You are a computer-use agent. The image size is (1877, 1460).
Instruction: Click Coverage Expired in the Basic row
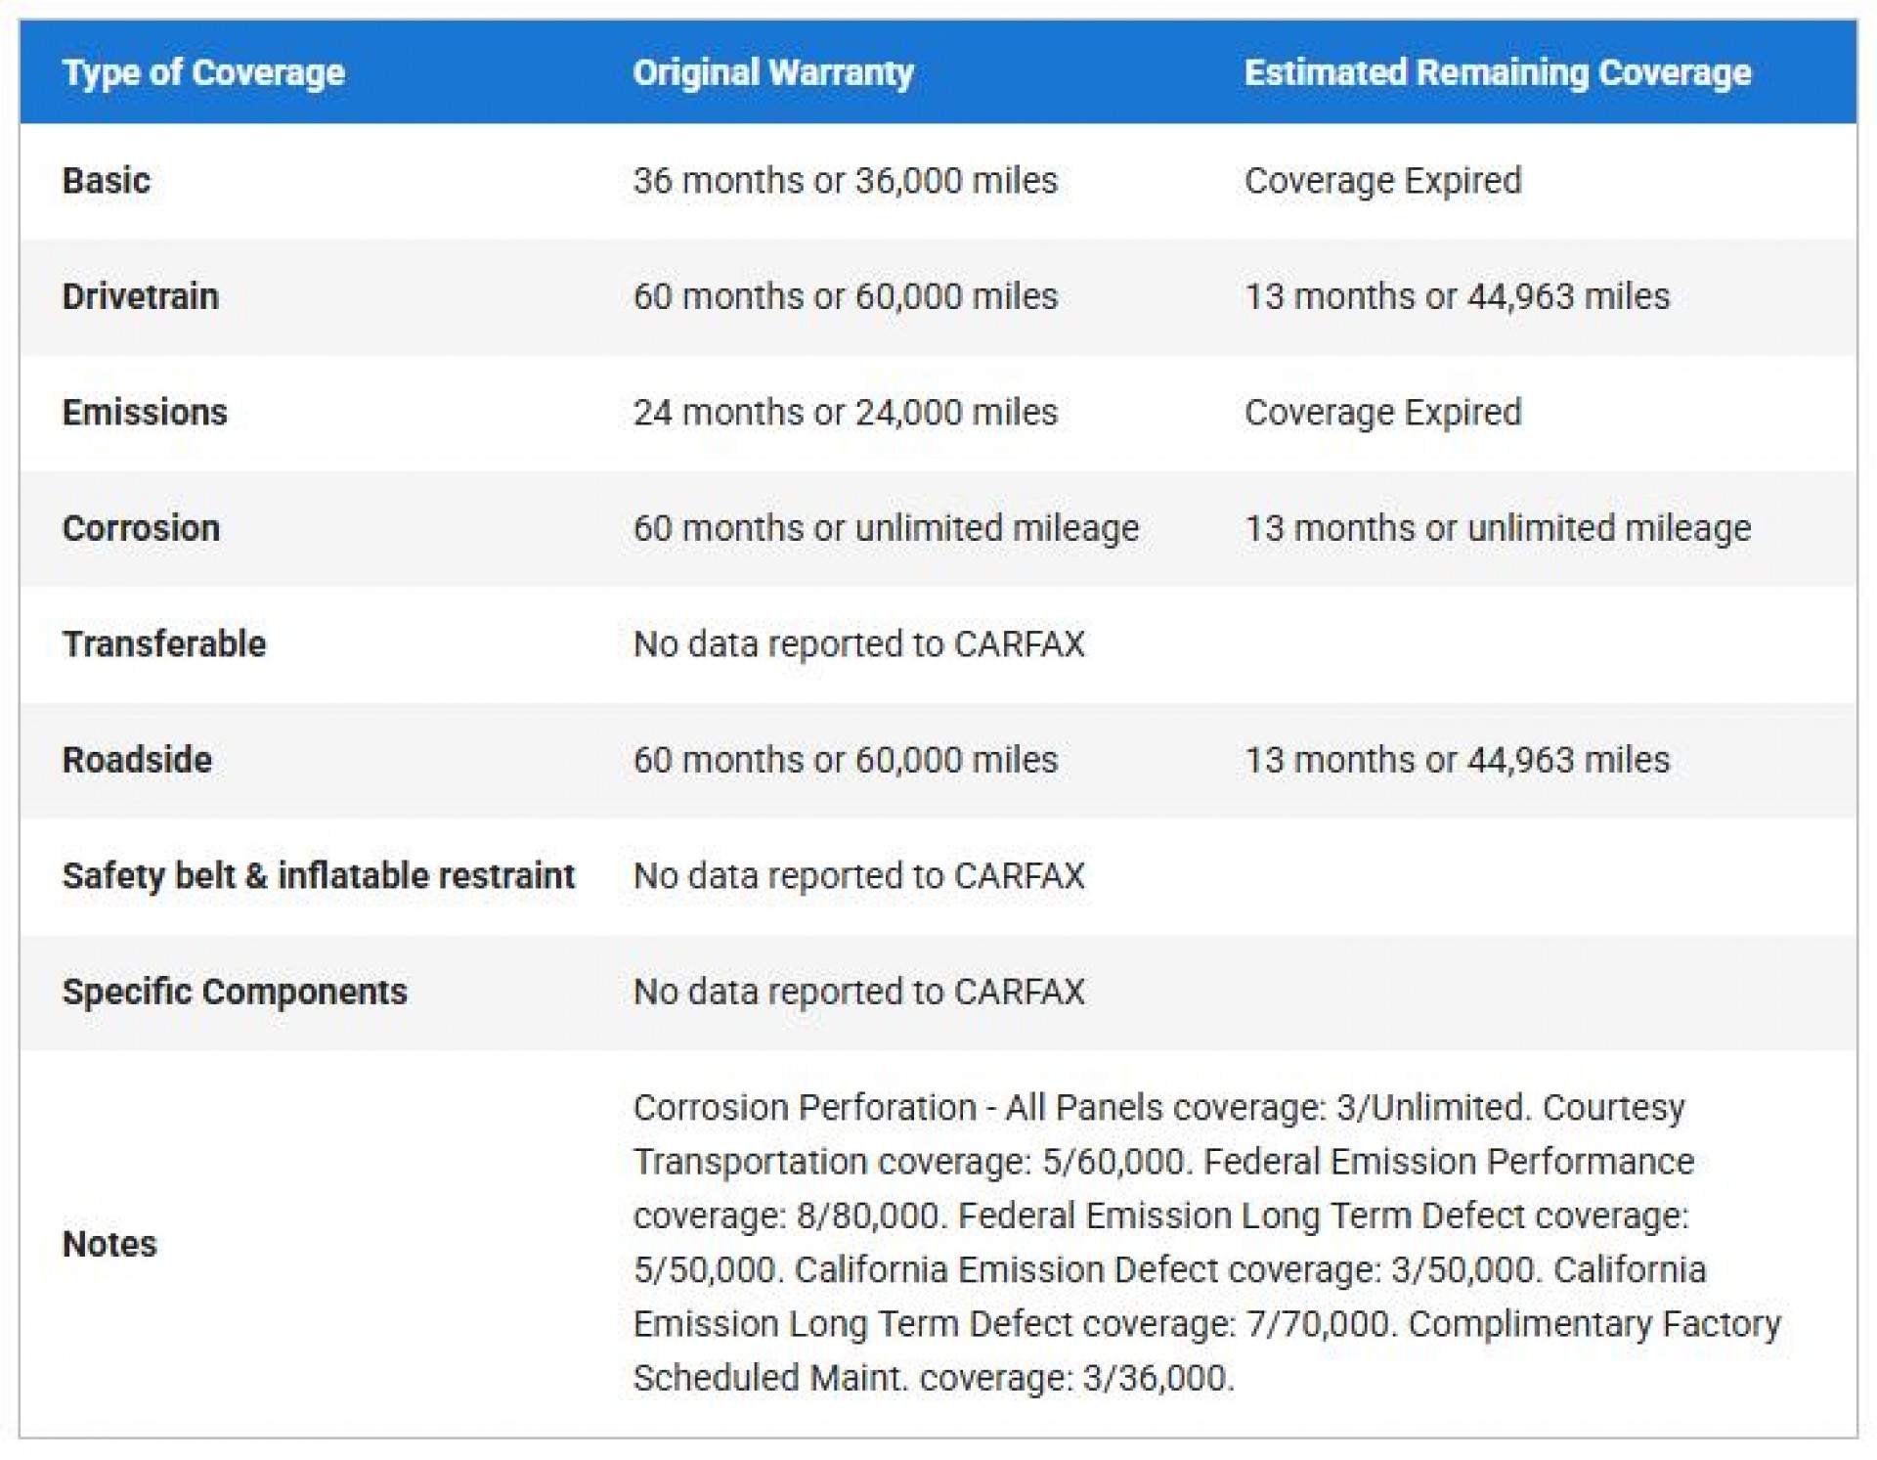pos(1382,181)
